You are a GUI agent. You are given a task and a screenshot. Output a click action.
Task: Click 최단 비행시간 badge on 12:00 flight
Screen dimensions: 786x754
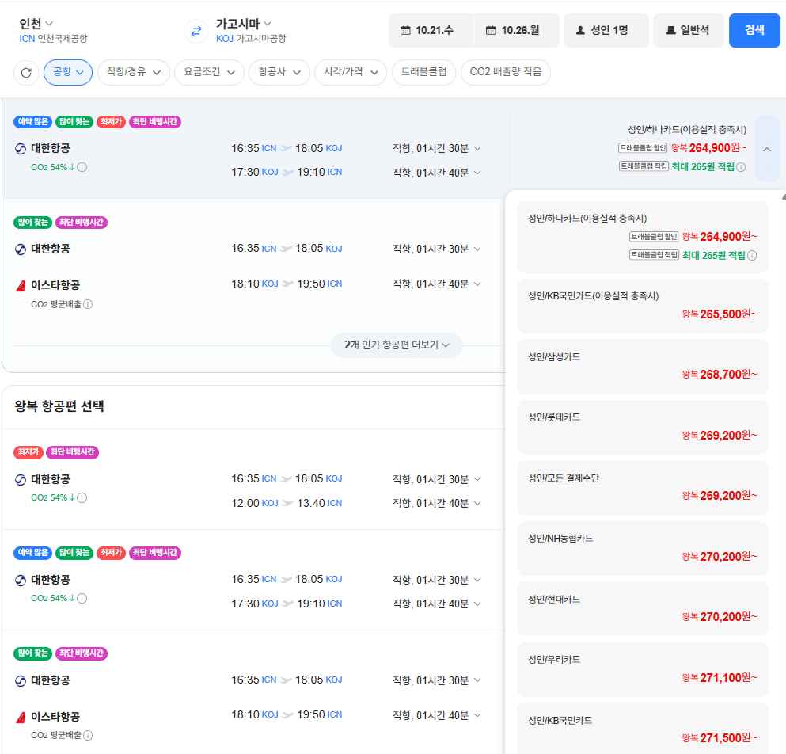point(73,452)
